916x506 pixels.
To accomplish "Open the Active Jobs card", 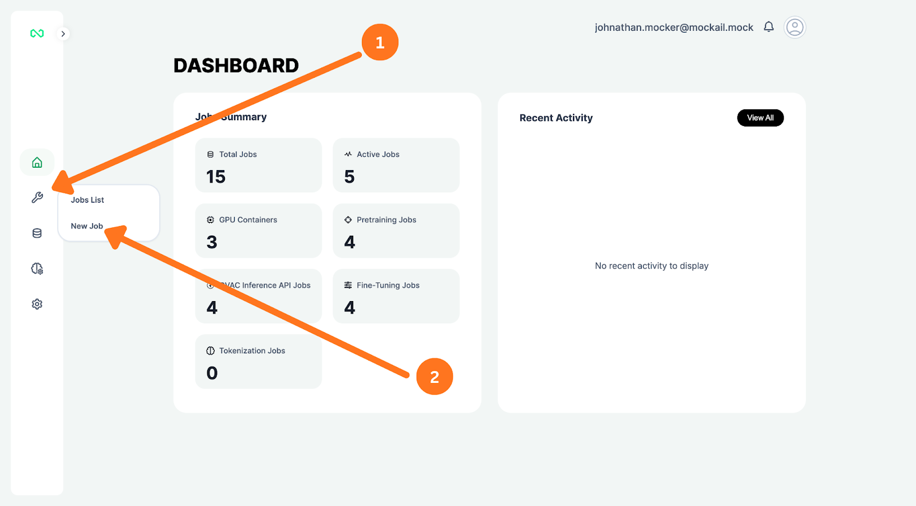I will tap(396, 165).
